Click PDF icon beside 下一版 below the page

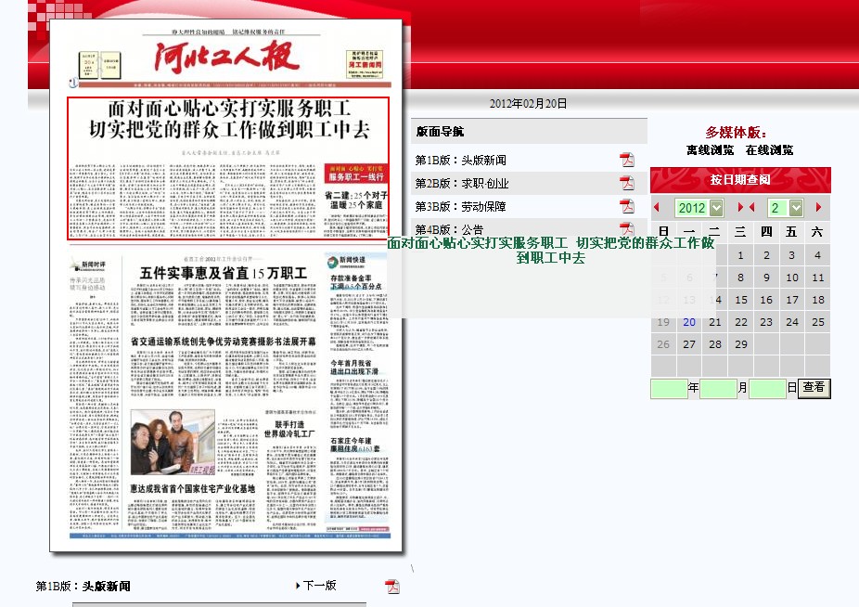tap(392, 586)
